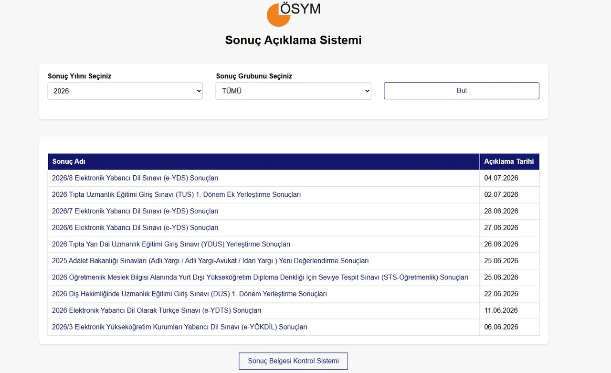Expand the Sonuç Grubu TÜMÜ dropdown
This screenshot has height=373, width=611.
(293, 91)
